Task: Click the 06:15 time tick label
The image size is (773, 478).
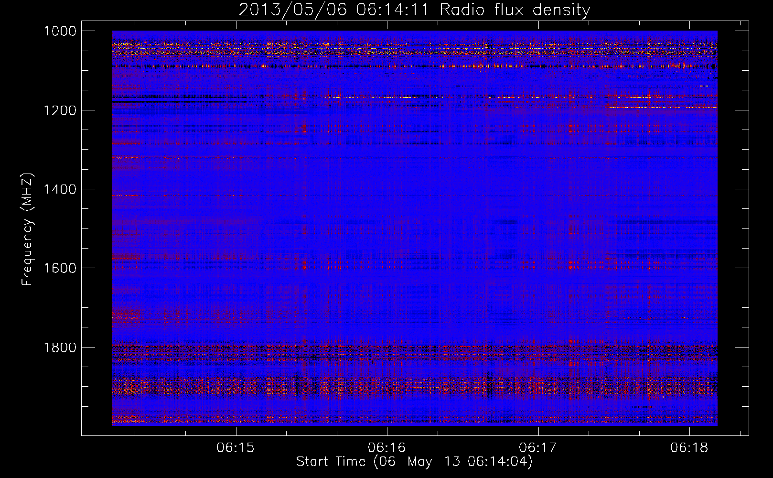Action: pyautogui.click(x=236, y=448)
